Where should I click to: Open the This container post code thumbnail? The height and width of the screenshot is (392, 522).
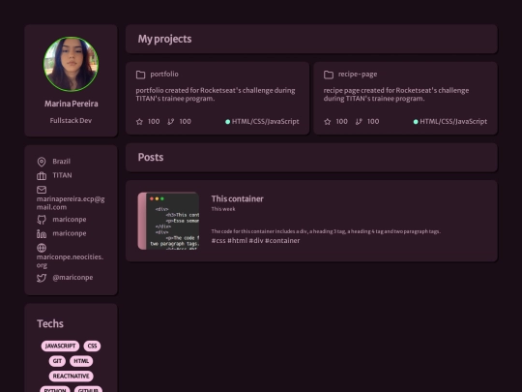coord(168,221)
